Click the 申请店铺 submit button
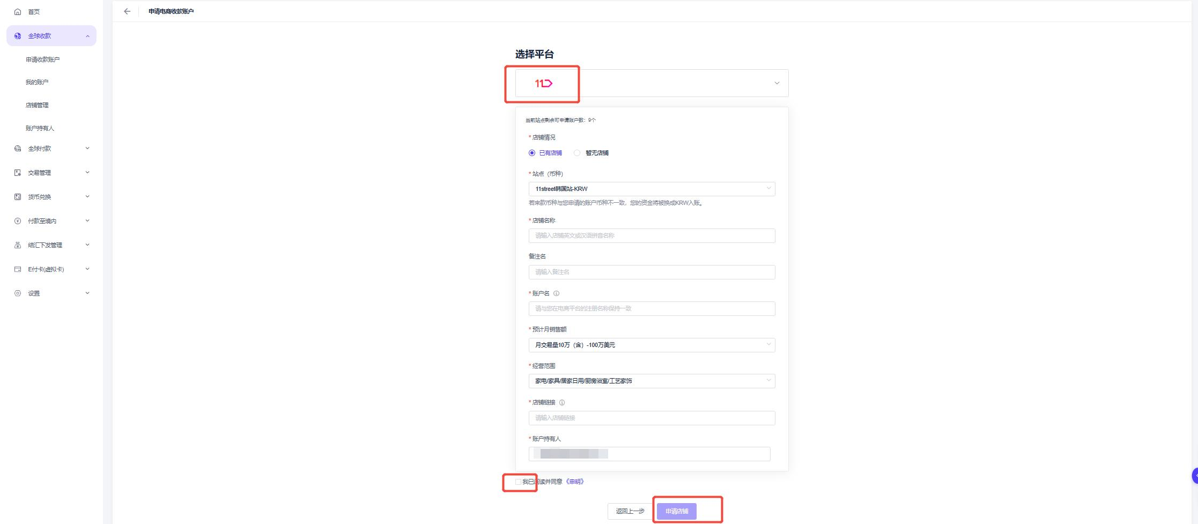 [676, 511]
